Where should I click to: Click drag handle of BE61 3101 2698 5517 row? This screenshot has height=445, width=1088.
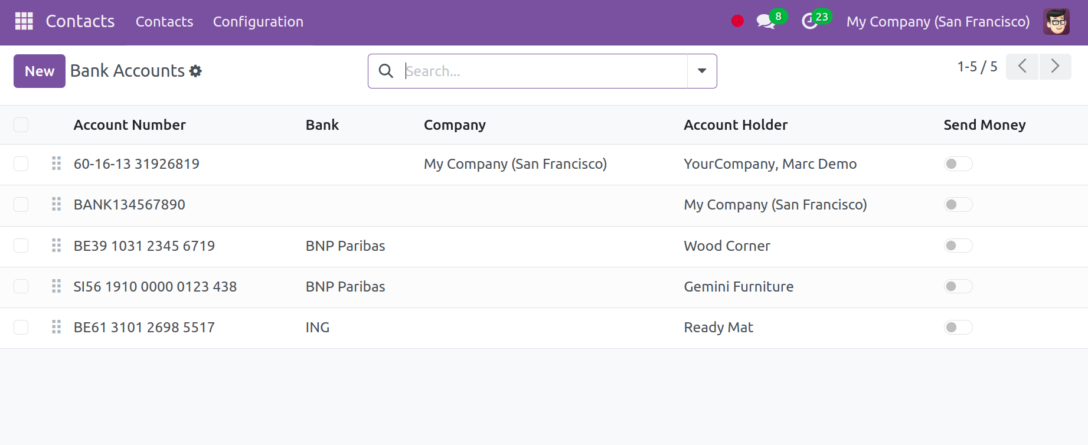(x=57, y=327)
